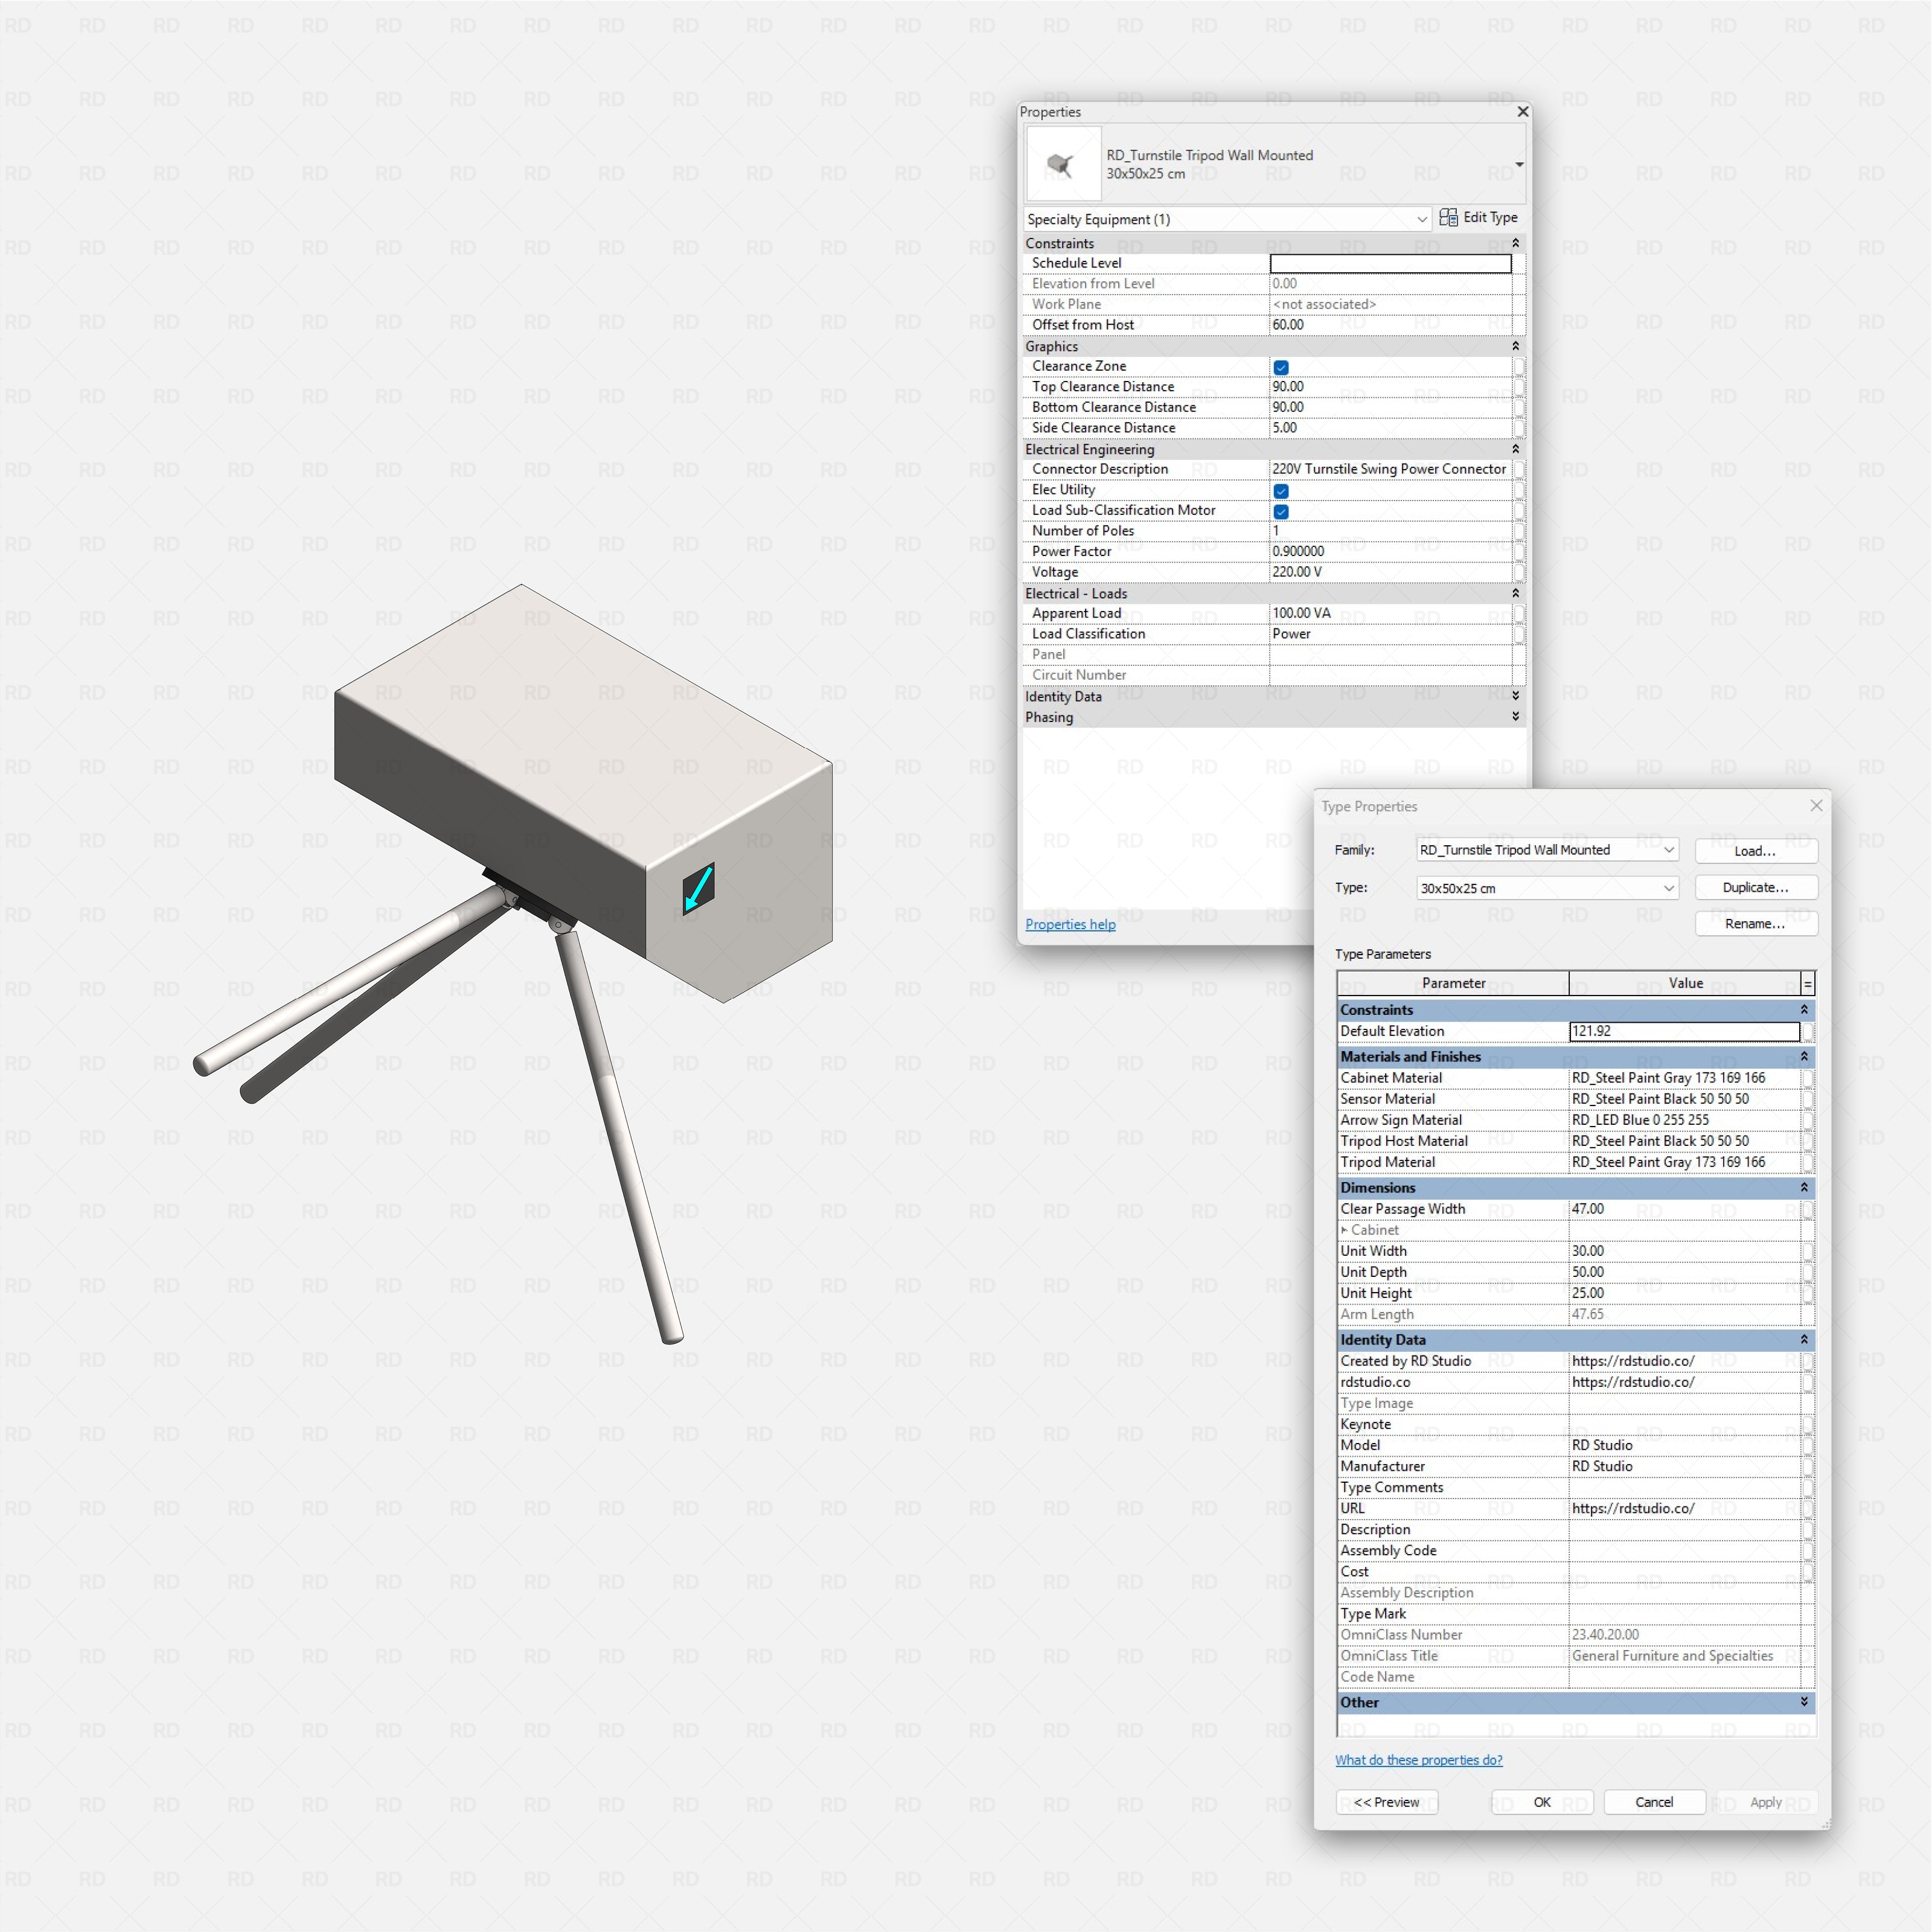Toggle Load Sub-Classification Motor checkbox
Image resolution: width=1932 pixels, height=1932 pixels.
click(x=1281, y=511)
